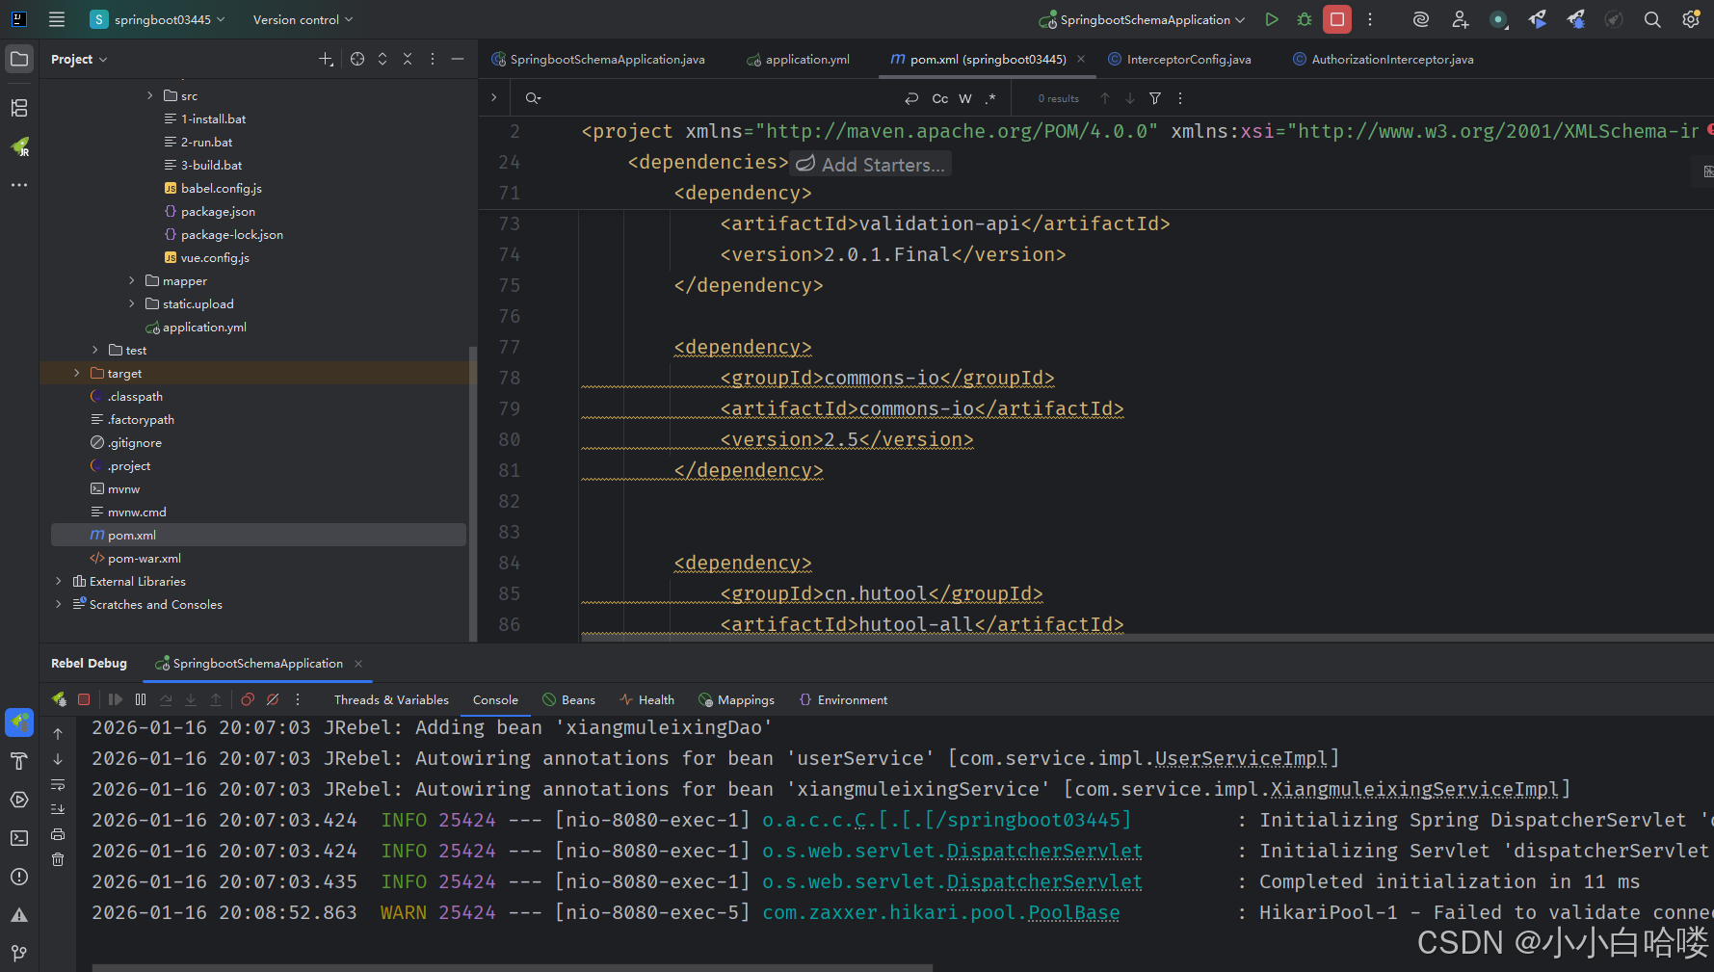Switch to AuthorizationInterceptor.java tab

(1383, 59)
